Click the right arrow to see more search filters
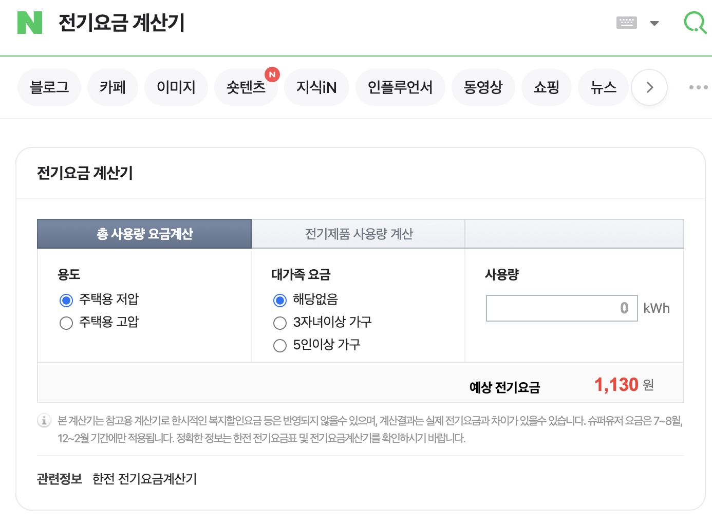Screen dimensions: 712x524 click(x=649, y=87)
